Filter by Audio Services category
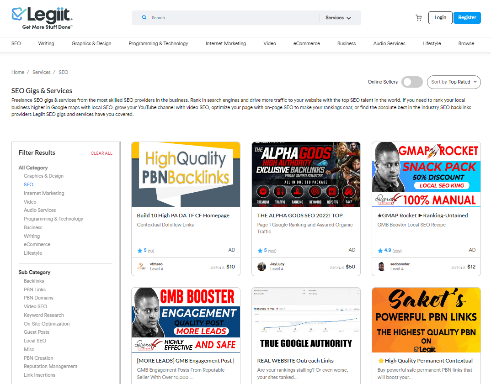 coord(40,210)
